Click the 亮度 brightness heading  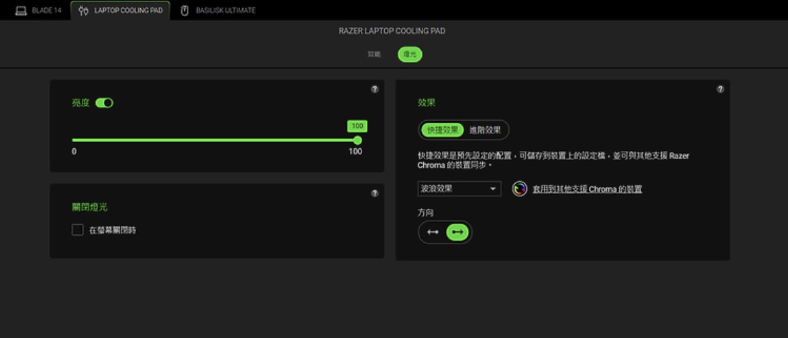tap(81, 103)
